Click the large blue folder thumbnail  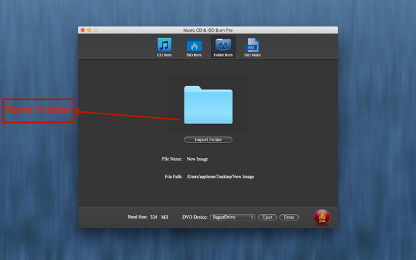tap(208, 105)
